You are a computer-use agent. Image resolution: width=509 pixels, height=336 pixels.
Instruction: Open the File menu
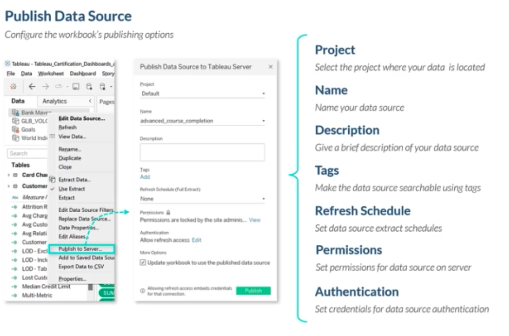[11, 73]
